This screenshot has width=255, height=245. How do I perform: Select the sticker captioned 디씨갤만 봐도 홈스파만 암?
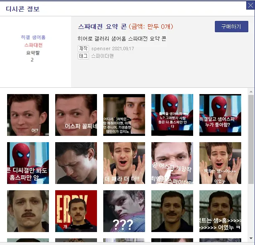coord(28,163)
